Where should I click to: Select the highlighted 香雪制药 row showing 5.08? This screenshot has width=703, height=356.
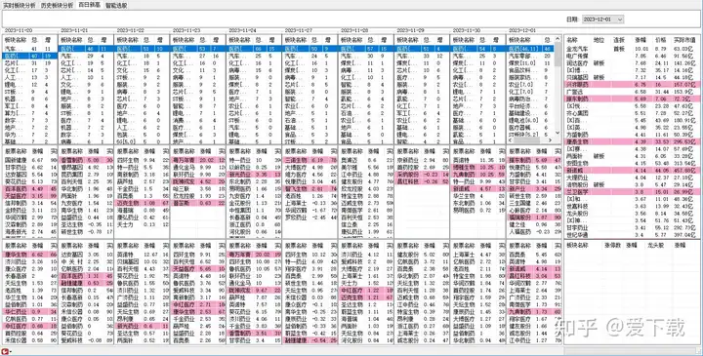(86, 159)
